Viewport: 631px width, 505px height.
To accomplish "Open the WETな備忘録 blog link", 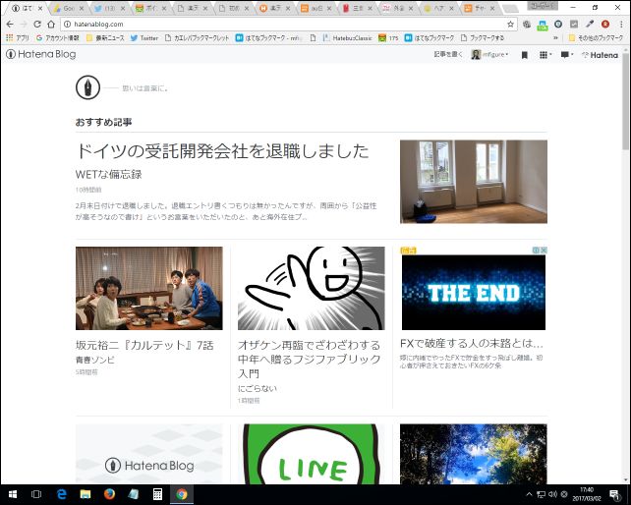I will (109, 174).
